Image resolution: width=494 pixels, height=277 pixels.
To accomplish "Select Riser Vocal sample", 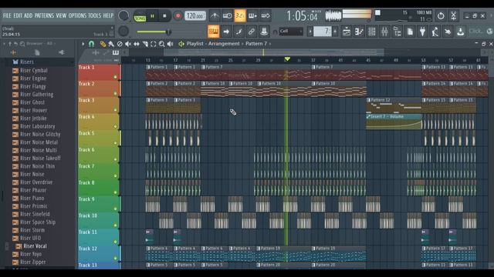I will pos(35,246).
